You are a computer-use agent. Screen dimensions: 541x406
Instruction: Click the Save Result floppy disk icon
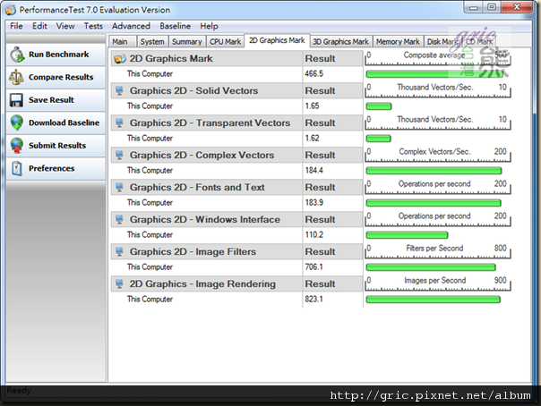(x=16, y=100)
